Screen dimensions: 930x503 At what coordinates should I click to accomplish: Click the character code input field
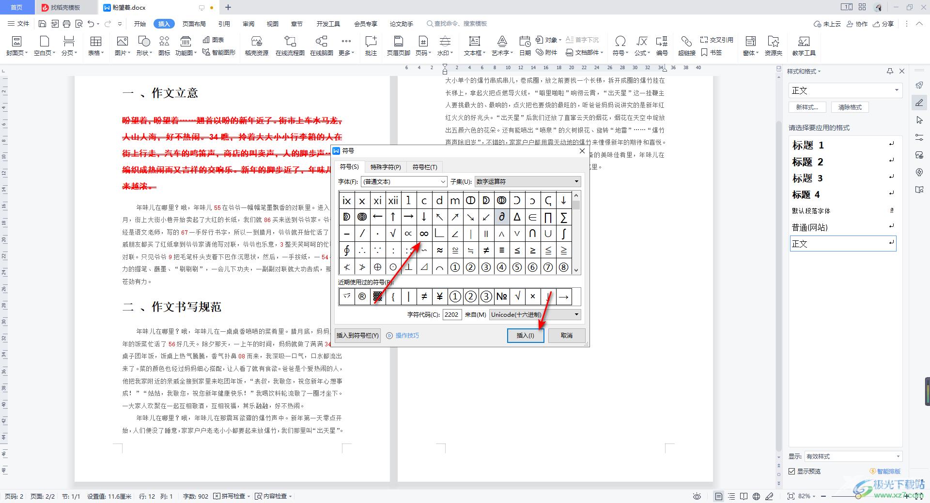(452, 314)
